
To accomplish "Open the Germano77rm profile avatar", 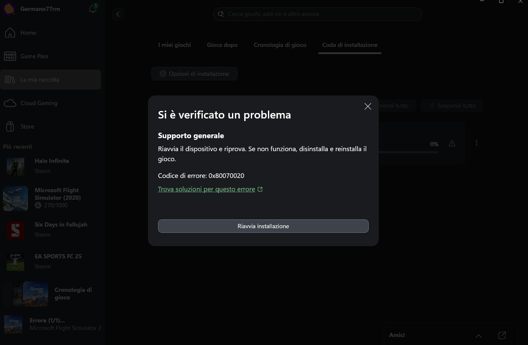I will (x=9, y=9).
